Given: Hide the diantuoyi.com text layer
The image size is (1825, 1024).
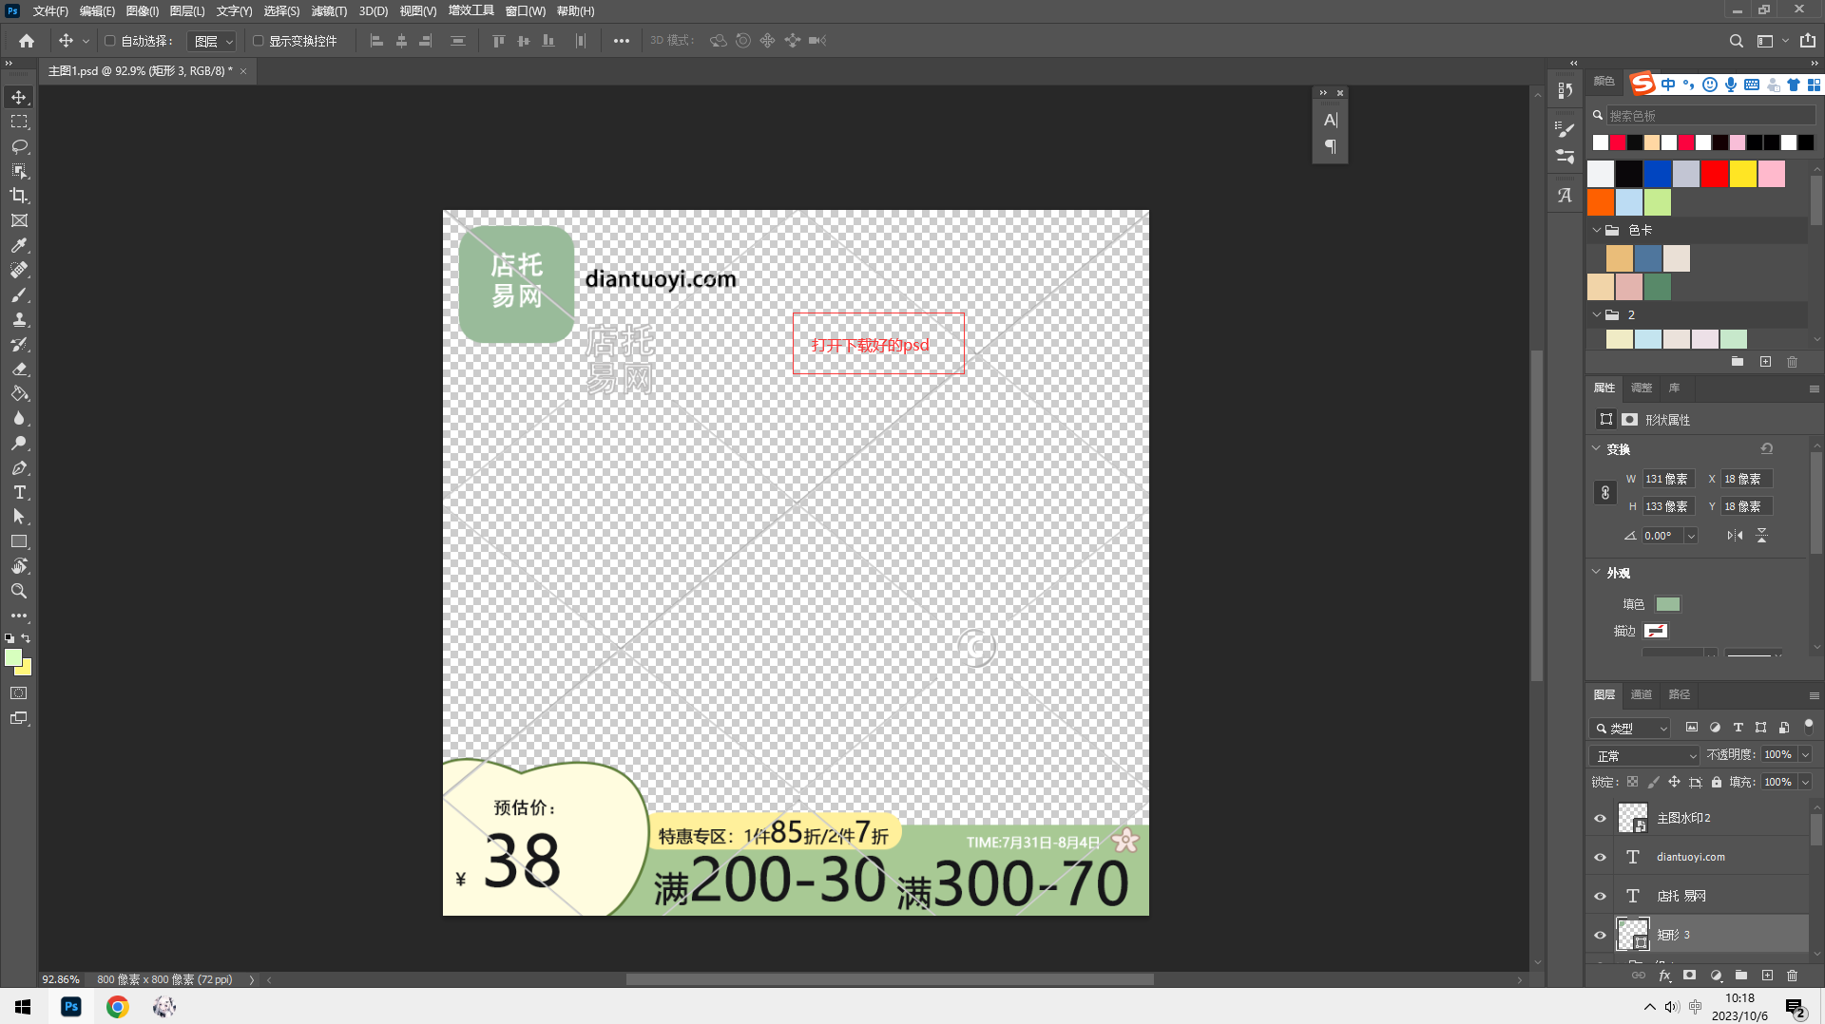Looking at the screenshot, I should pyautogui.click(x=1600, y=857).
